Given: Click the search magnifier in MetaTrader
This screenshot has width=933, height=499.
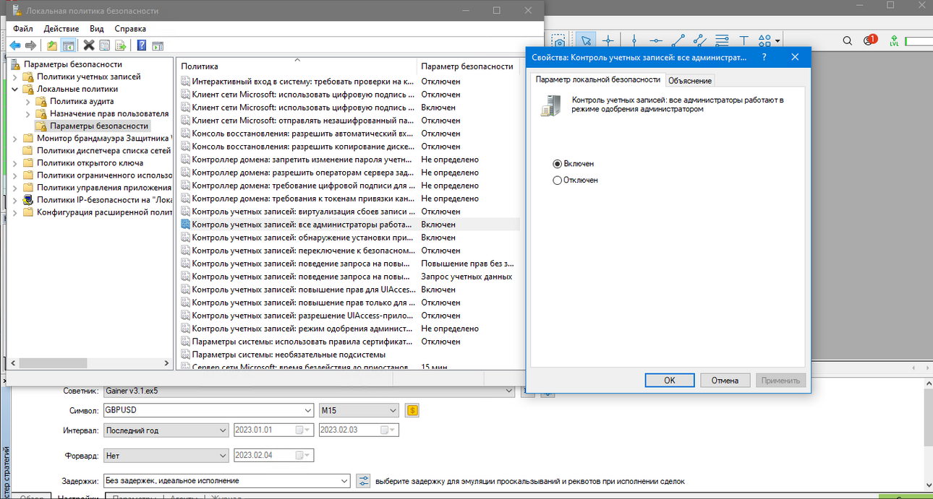Looking at the screenshot, I should click(x=848, y=41).
